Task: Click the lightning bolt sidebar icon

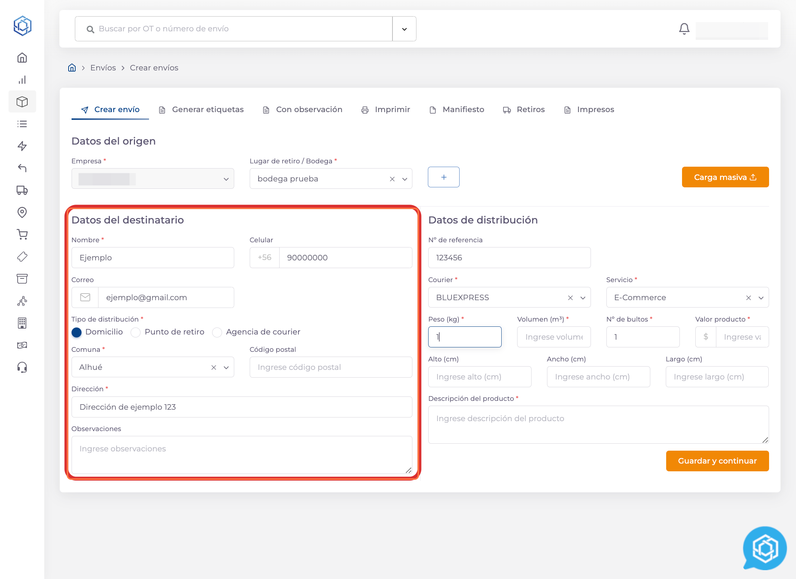Action: (x=22, y=146)
